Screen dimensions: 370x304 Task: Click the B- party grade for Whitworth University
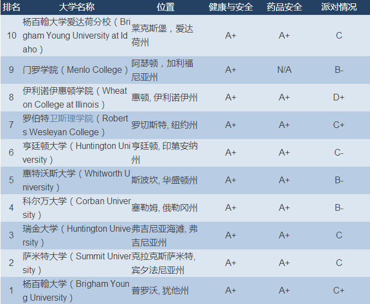339,180
